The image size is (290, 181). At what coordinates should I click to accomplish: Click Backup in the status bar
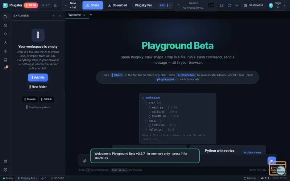tap(250, 178)
